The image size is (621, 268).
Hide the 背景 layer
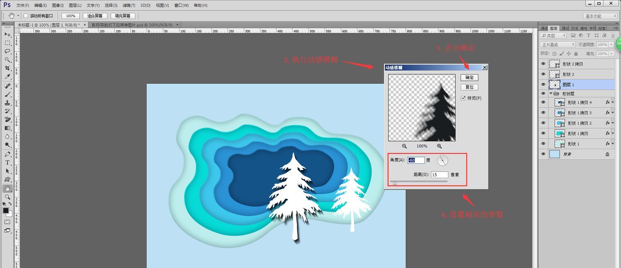(x=543, y=154)
